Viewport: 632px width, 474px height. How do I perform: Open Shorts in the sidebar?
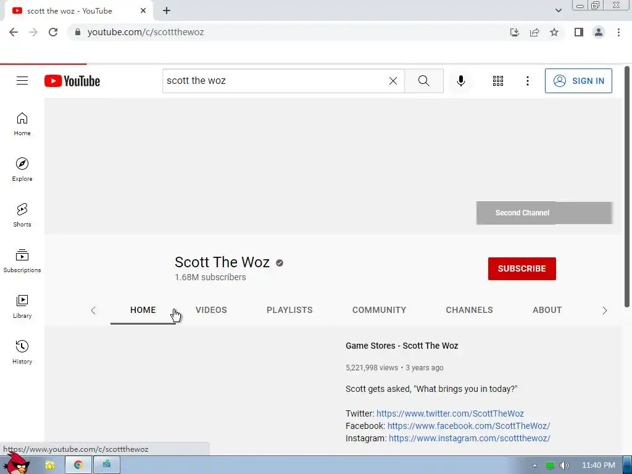click(22, 215)
